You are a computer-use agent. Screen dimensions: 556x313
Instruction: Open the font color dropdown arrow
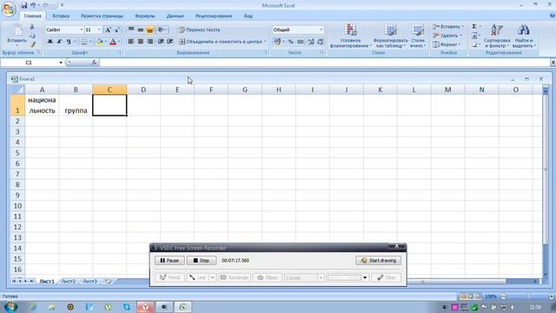point(119,42)
